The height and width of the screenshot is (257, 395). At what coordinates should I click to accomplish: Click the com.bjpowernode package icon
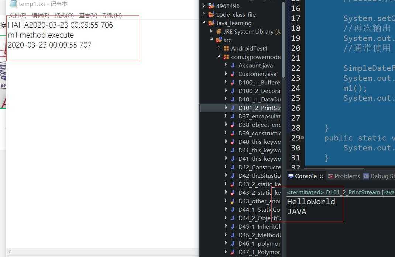point(226,57)
